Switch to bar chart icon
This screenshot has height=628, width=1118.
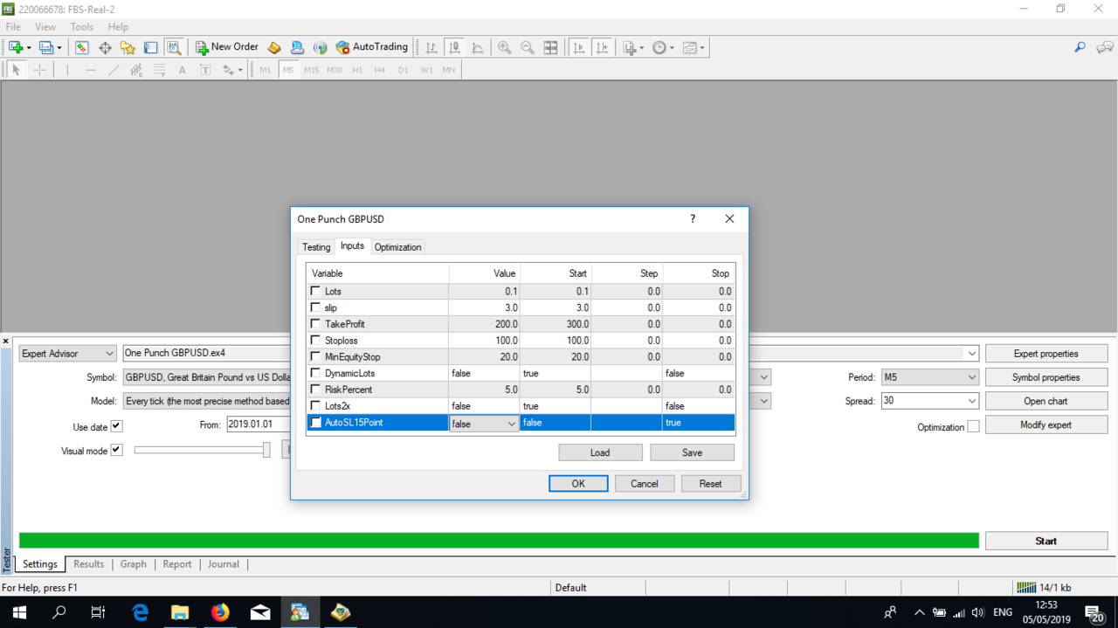point(431,47)
